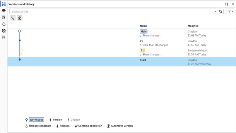The image size is (236, 133).
Task: Click the Contains obsoletion legend icon
Action: [76, 126]
